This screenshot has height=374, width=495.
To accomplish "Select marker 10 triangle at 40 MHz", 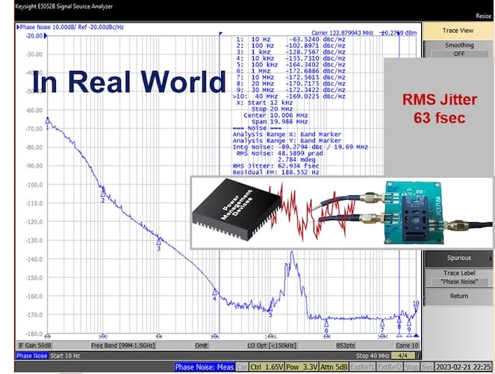I will click(416, 309).
